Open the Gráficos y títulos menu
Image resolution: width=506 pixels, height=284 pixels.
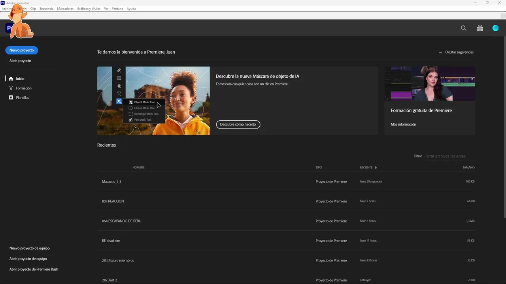coord(89,9)
